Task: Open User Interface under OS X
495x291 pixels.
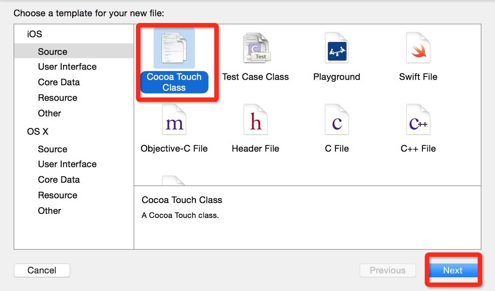Action: [x=67, y=164]
